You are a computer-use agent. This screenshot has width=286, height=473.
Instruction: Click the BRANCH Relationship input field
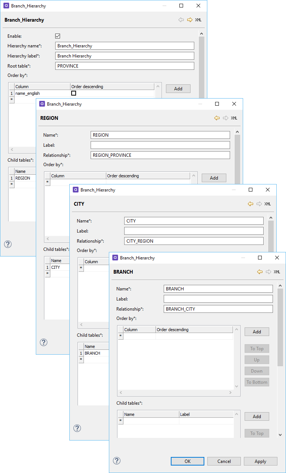coord(218,309)
